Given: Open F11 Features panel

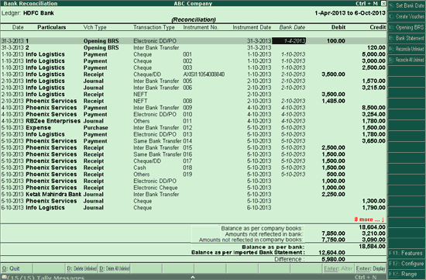Looking at the screenshot, I should [x=407, y=253].
